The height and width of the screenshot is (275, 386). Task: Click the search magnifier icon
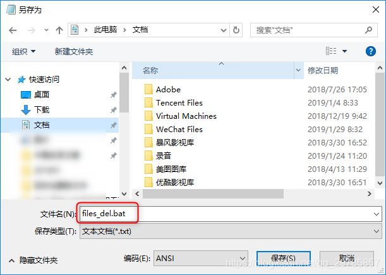click(x=368, y=30)
